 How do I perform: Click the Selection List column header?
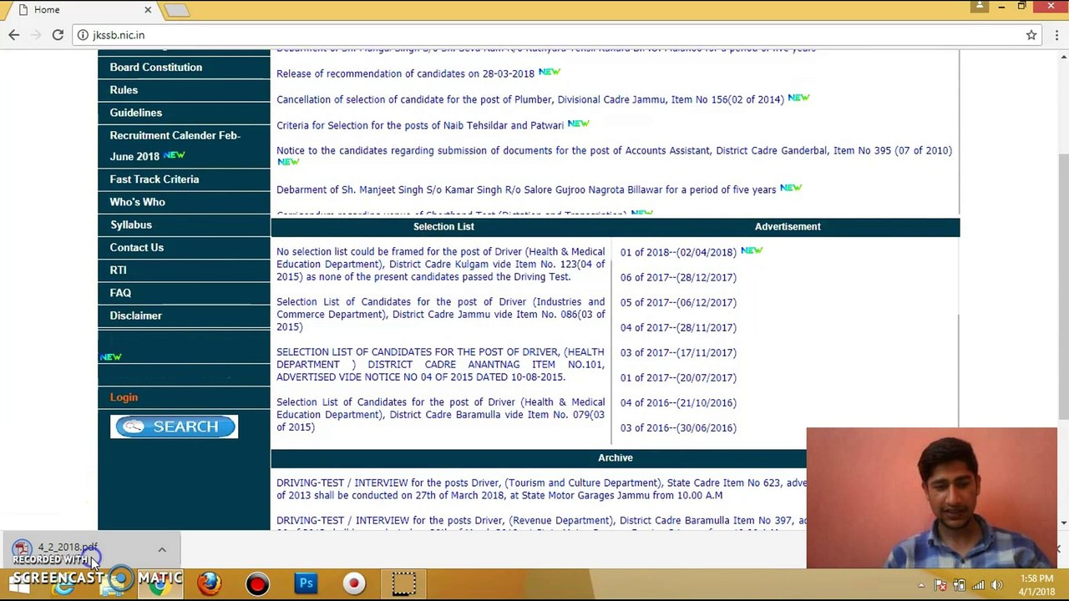coord(443,226)
